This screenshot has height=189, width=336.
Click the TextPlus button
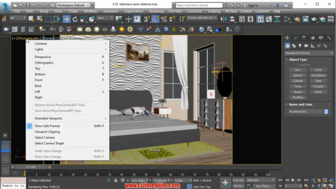298,98
